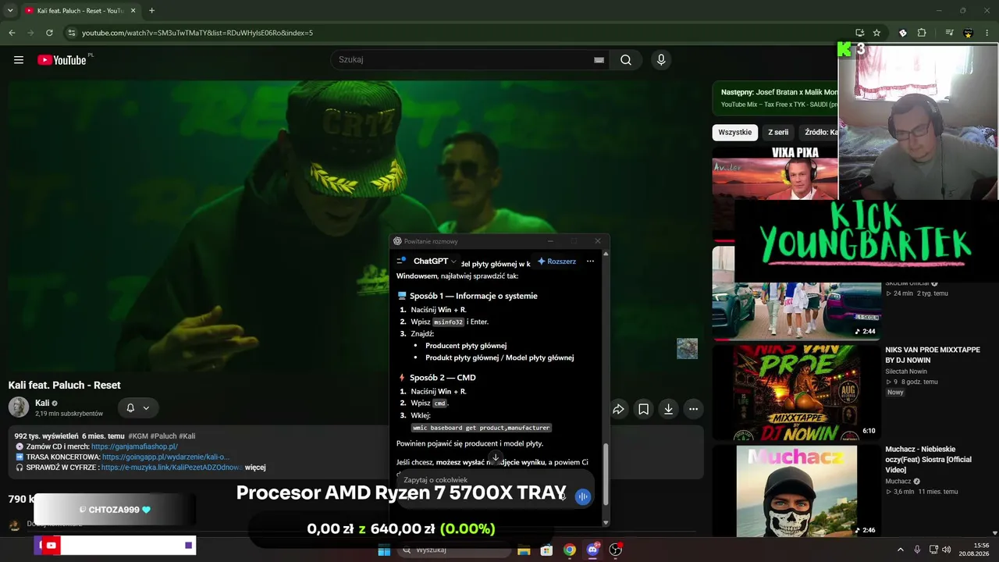Expand the tab search dropdown

10,11
